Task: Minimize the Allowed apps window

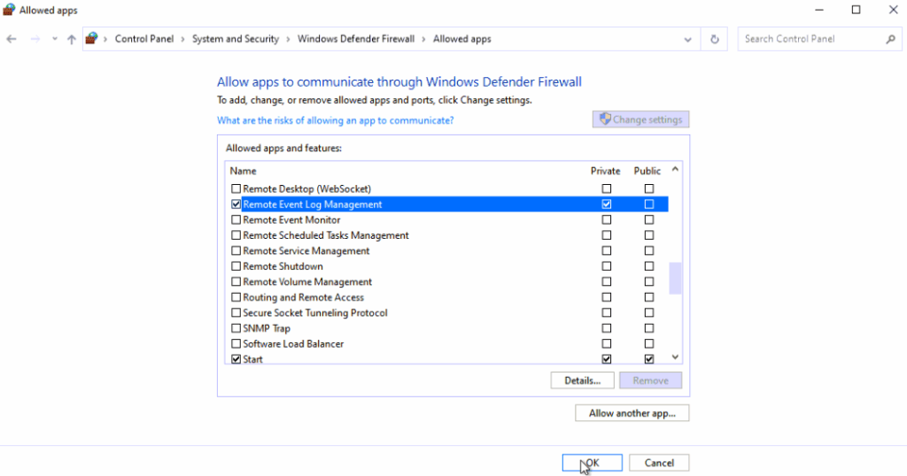Action: (819, 10)
